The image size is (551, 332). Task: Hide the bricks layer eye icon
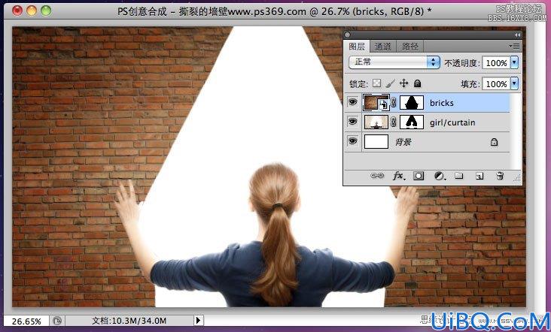pos(352,102)
